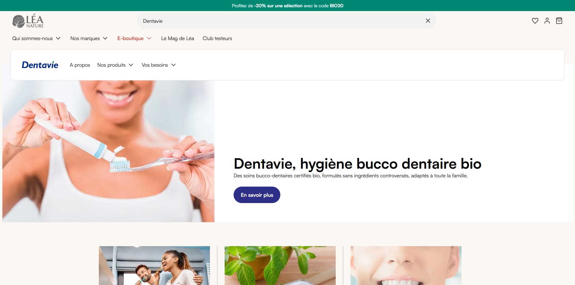Screen dimensions: 575x285
Task: Click the Dentavie brand logo
Action: pyautogui.click(x=40, y=65)
